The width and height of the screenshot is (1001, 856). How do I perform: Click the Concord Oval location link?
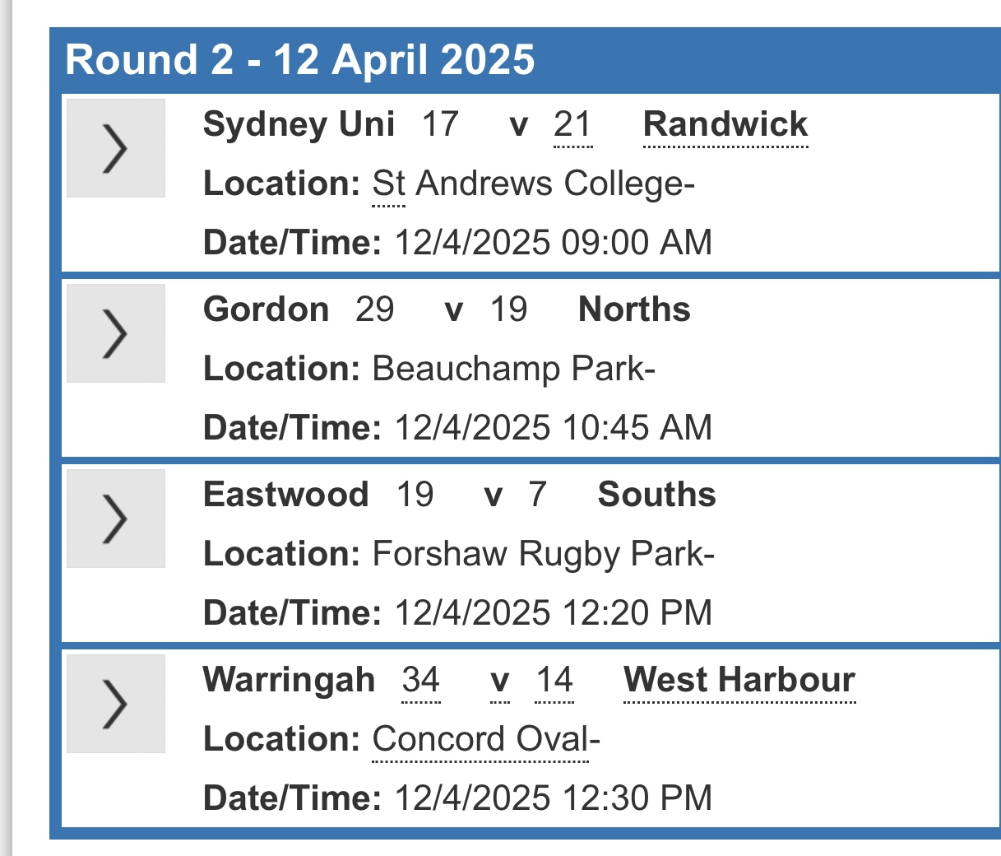click(480, 739)
